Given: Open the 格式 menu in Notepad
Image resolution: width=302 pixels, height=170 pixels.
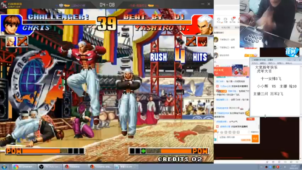Looking at the screenshot, I should pyautogui.click(x=271, y=63).
